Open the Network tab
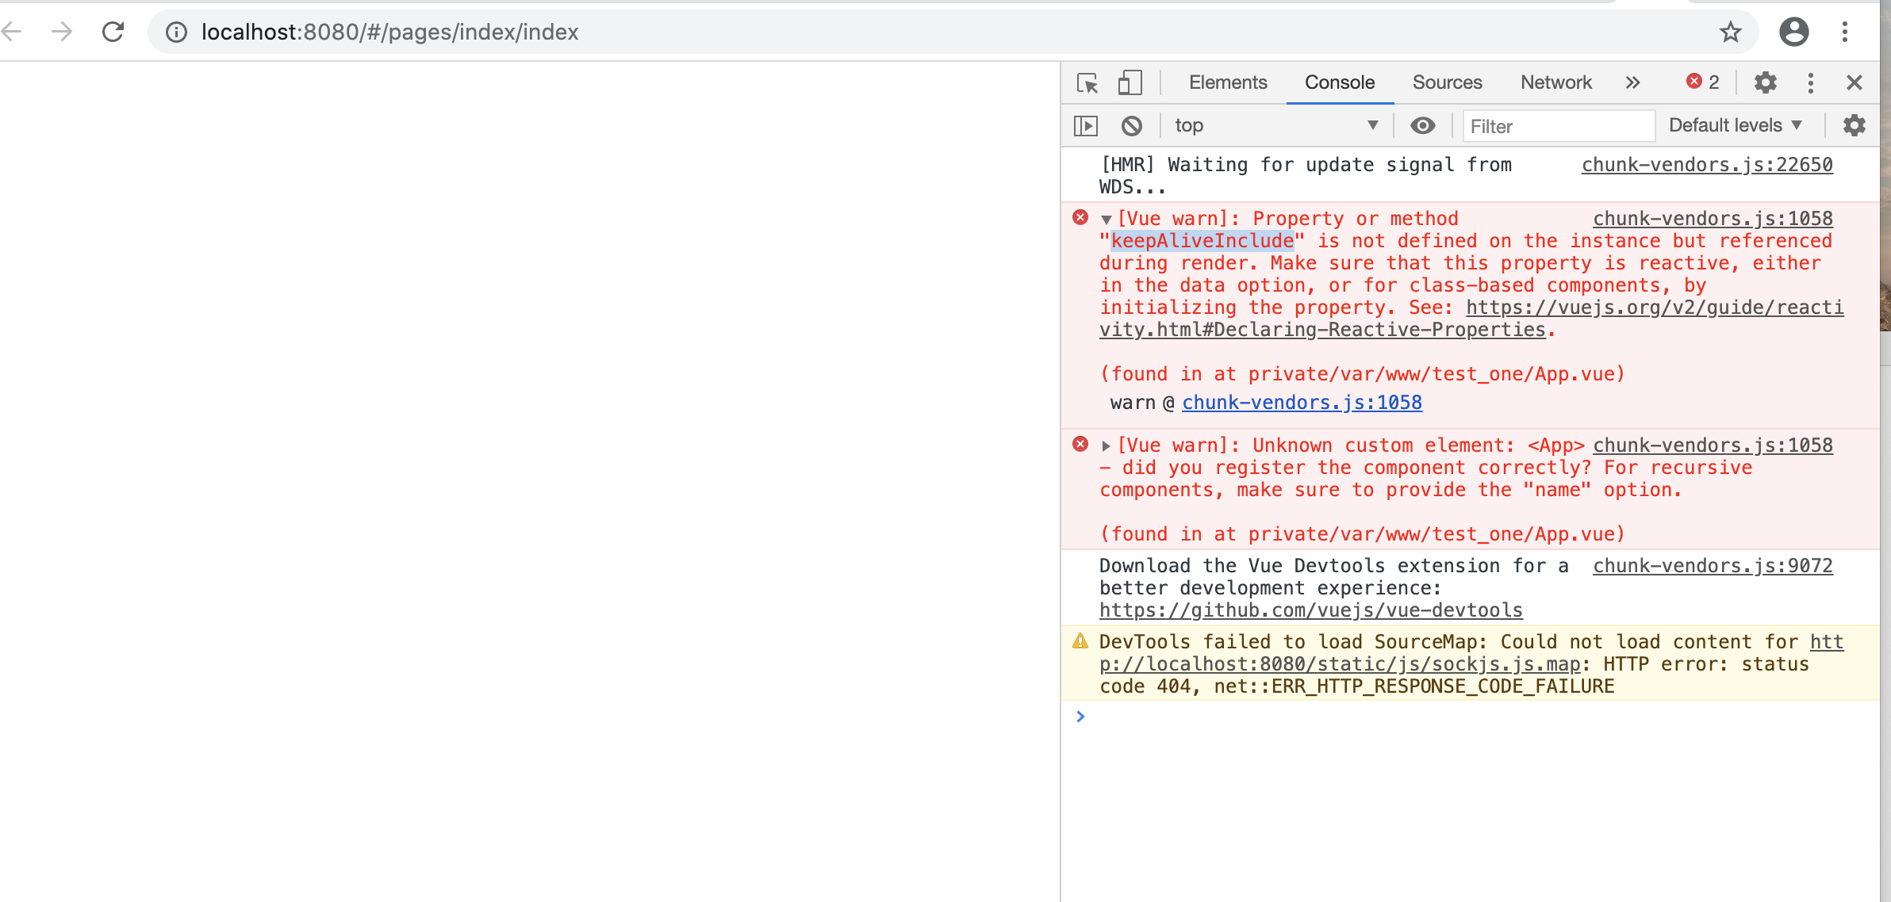The width and height of the screenshot is (1891, 902). 1556,82
